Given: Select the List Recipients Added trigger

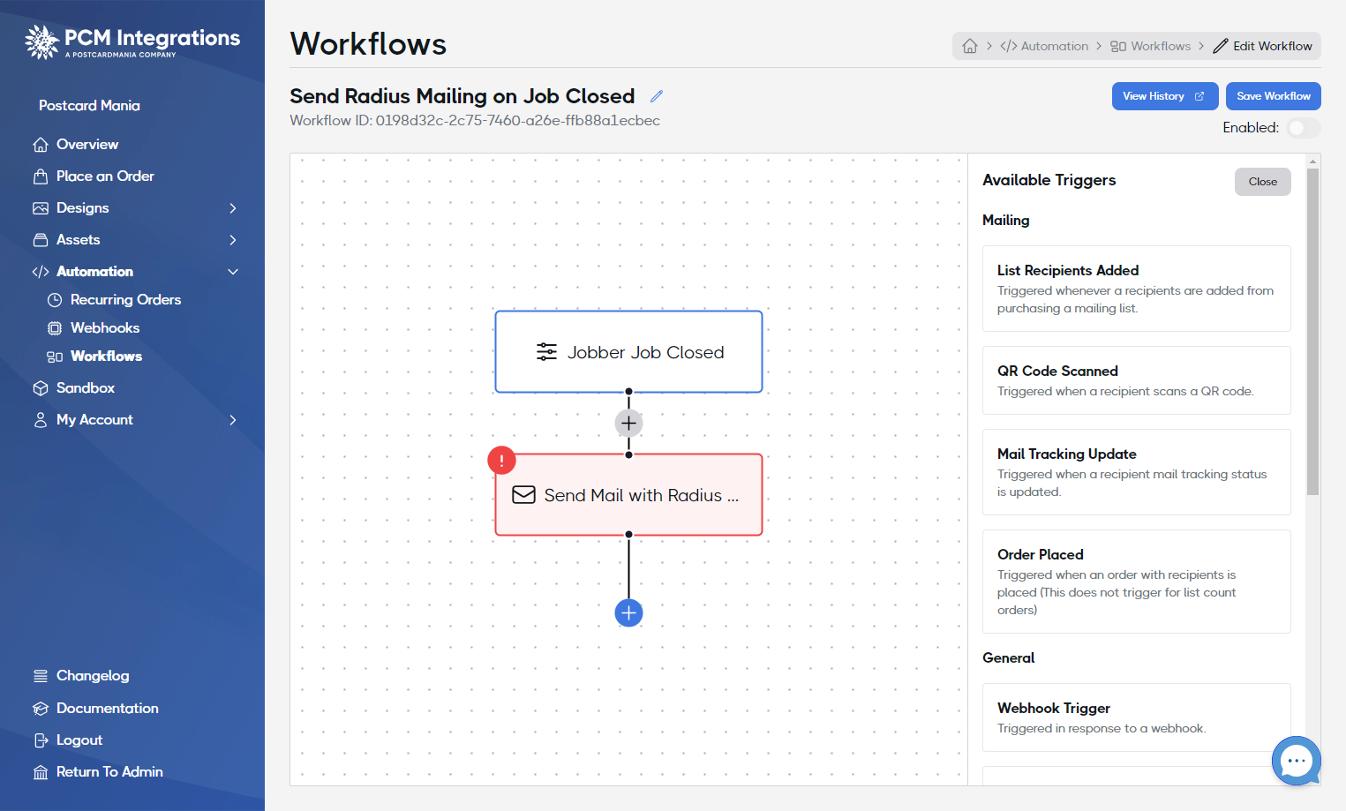Looking at the screenshot, I should 1136,289.
